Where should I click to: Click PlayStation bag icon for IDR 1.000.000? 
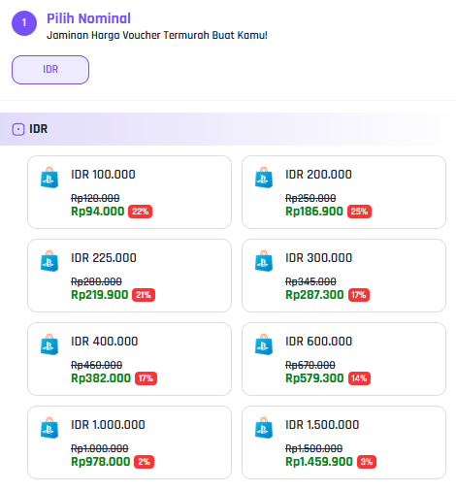tap(49, 428)
